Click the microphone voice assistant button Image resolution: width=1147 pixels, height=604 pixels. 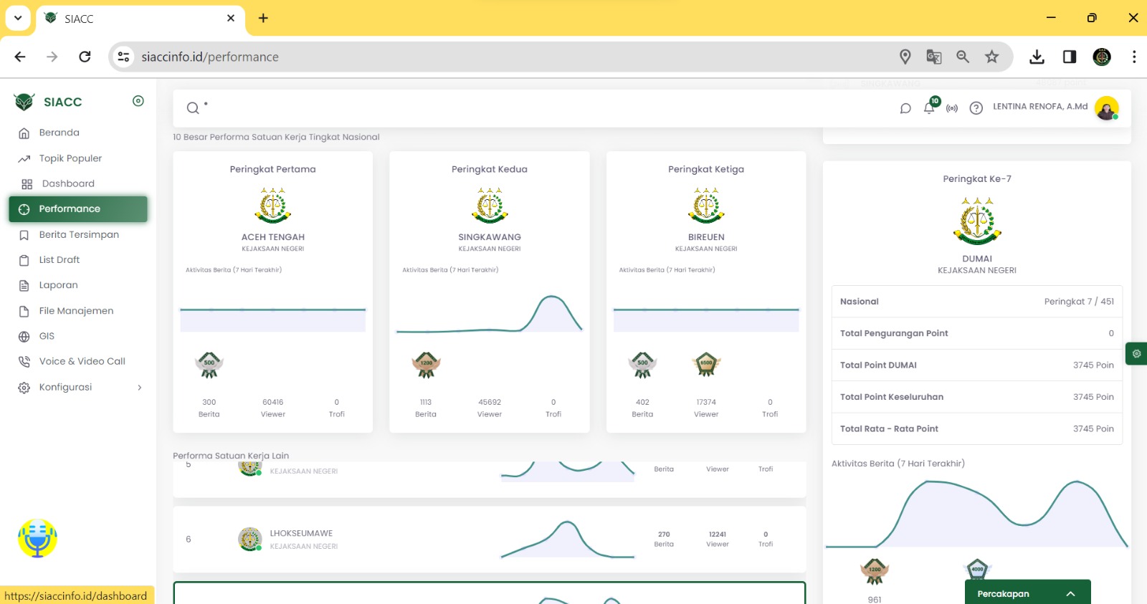coord(37,538)
